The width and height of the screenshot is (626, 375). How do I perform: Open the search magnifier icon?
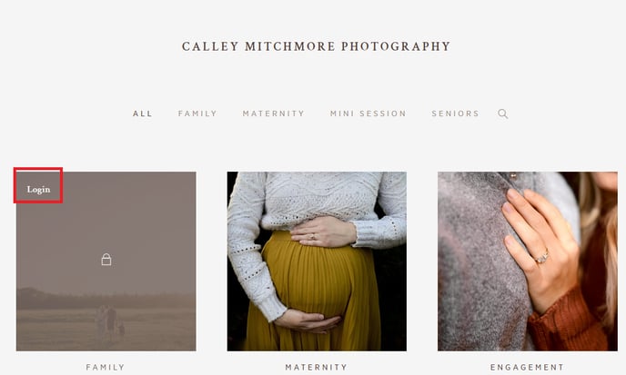coord(502,114)
